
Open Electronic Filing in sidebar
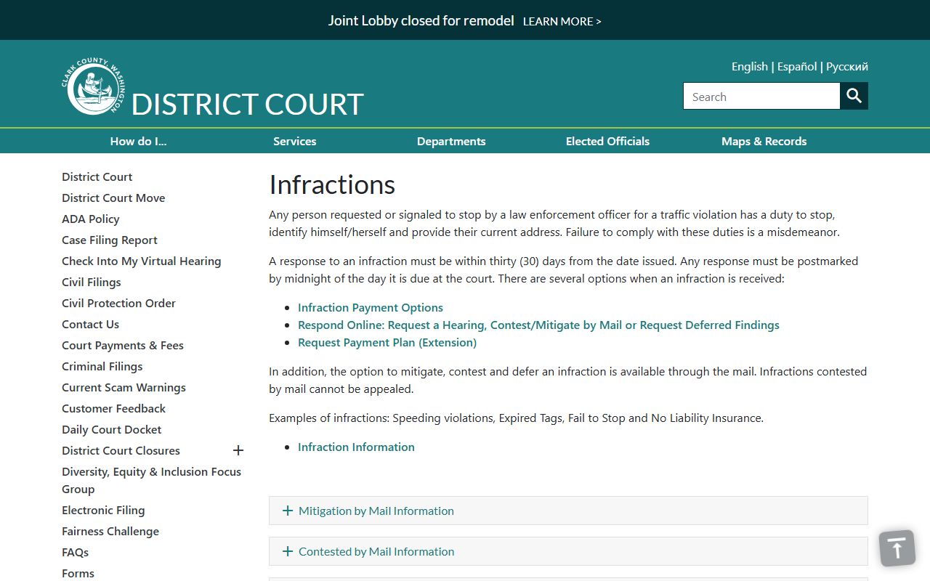(103, 510)
